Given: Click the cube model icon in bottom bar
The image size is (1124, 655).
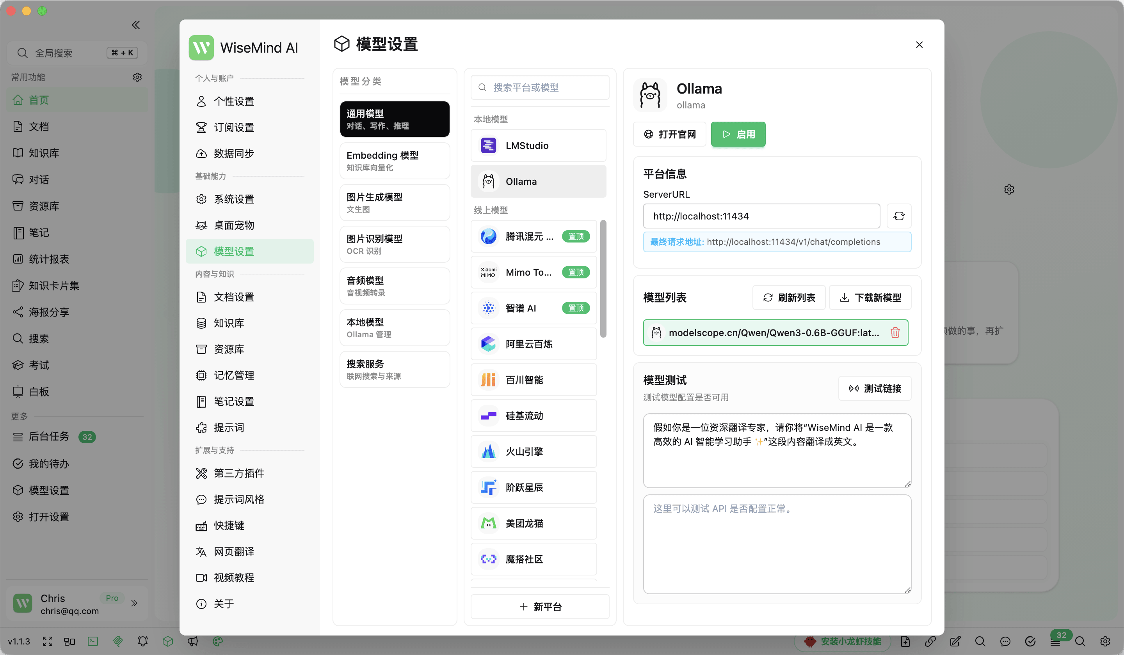Looking at the screenshot, I should [168, 641].
